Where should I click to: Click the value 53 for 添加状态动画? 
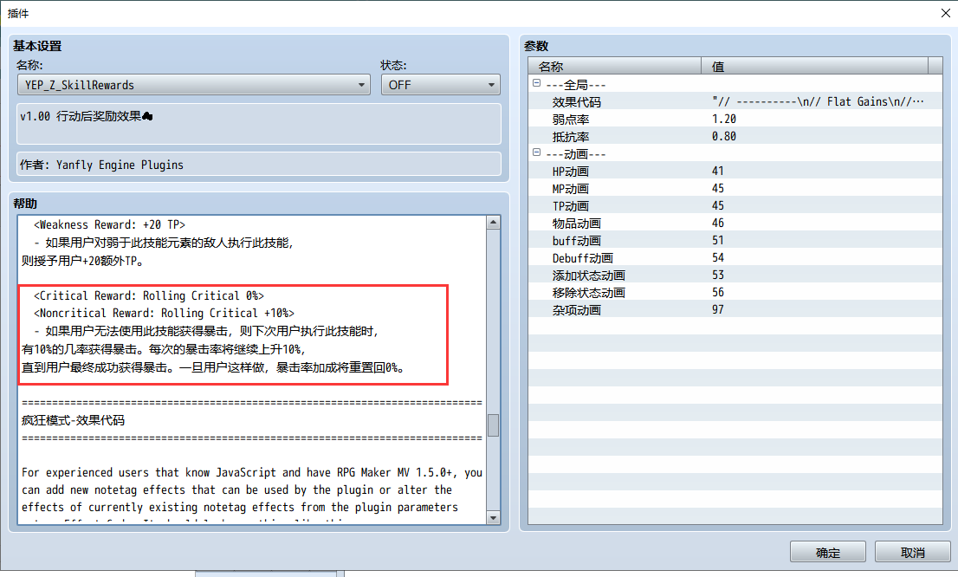click(718, 275)
